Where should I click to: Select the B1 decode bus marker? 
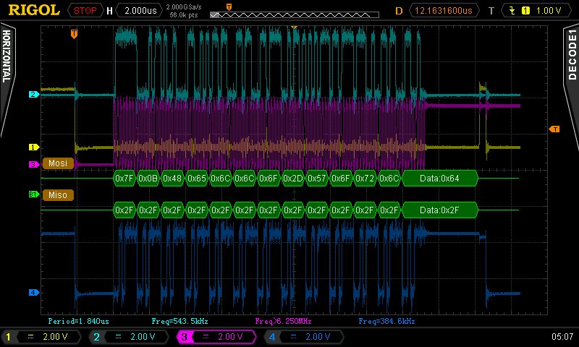34,194
